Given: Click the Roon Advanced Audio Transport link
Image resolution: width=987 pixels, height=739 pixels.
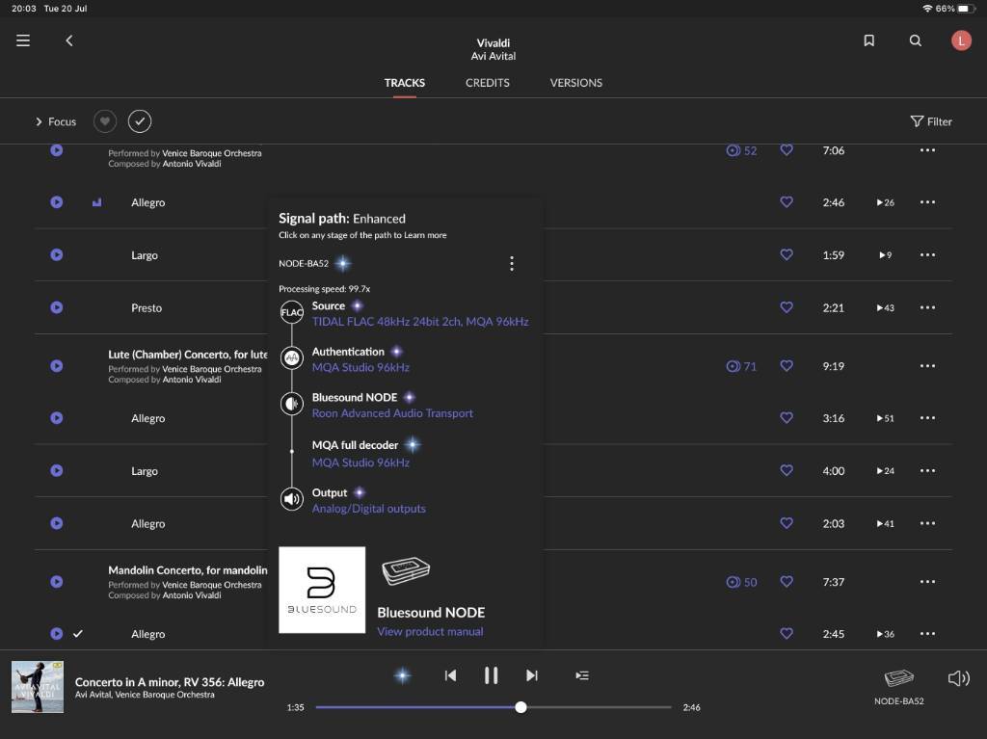Looking at the screenshot, I should (393, 413).
